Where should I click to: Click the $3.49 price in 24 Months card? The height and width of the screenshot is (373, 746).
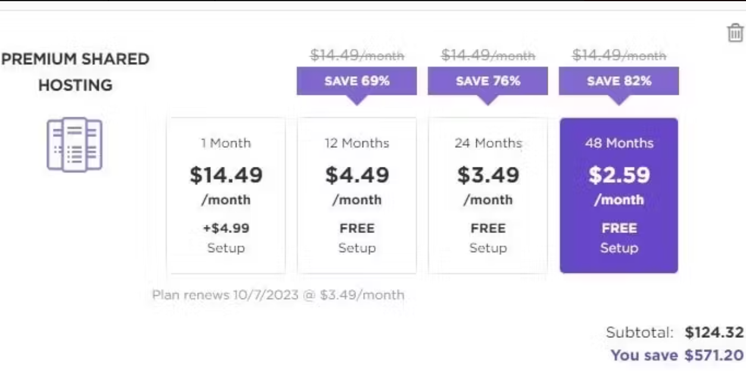point(488,175)
